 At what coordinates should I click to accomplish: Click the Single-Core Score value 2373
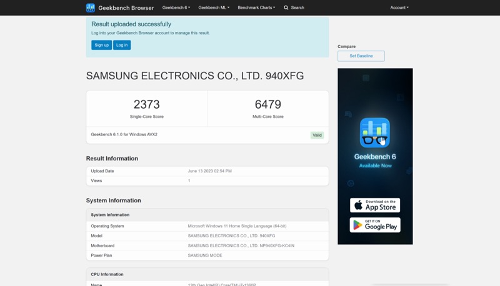click(x=146, y=104)
